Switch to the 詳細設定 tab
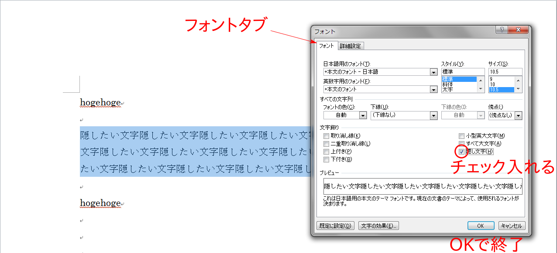 351,46
